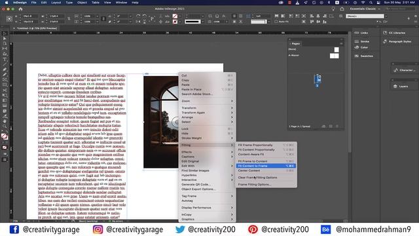Open the object style dropdown
The image size is (419, 236).
(x=386, y=16)
